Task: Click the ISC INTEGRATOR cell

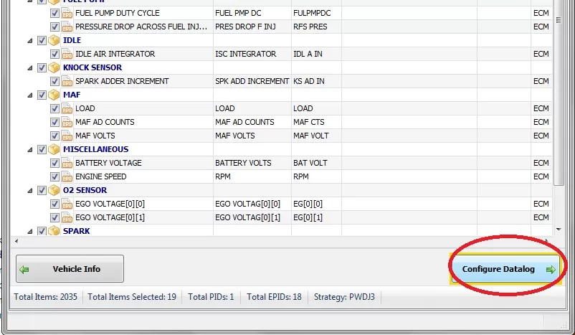Action: [246, 54]
